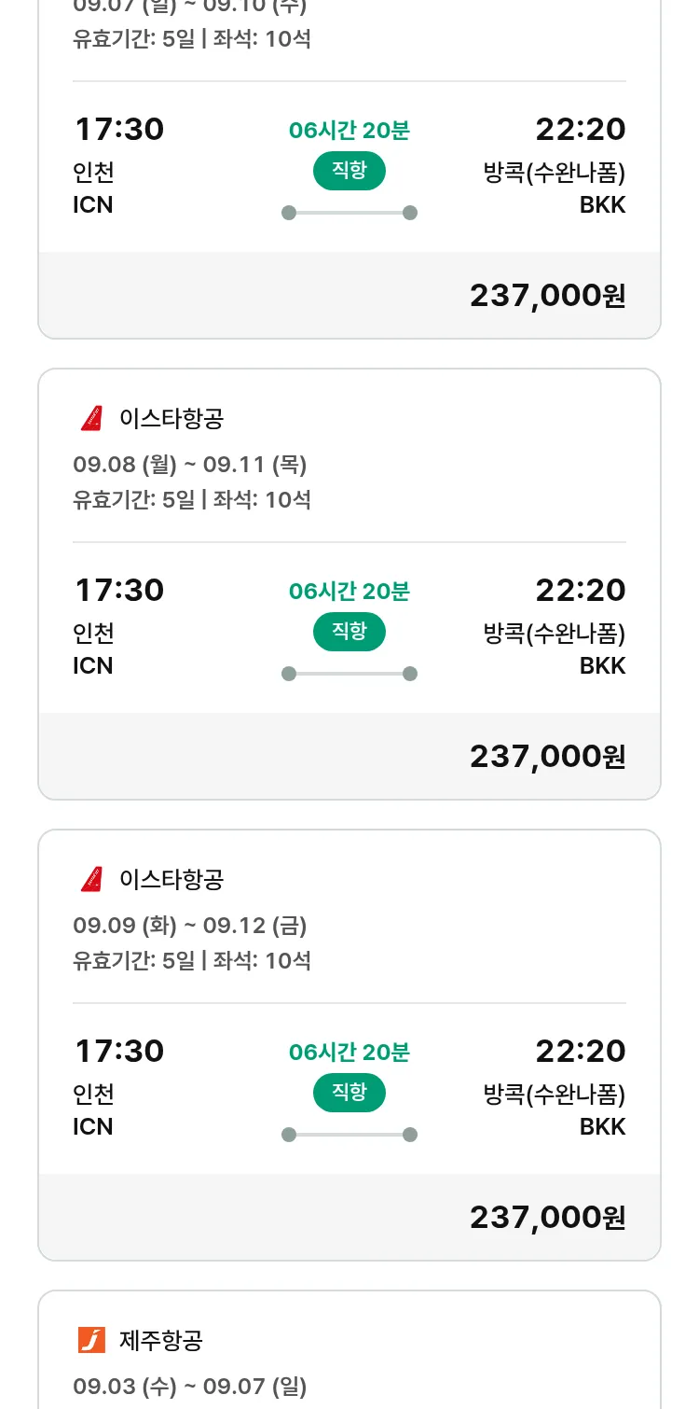Select the 237,000원 price on the 09.09 flight
Image resolution: width=699 pixels, height=1409 pixels.
coord(547,1218)
